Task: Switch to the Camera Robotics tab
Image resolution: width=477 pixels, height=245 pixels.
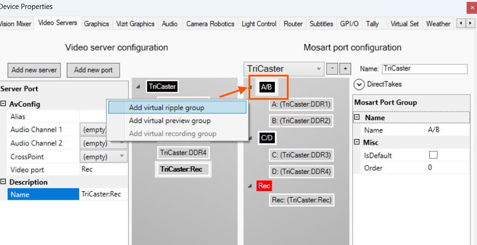Action: point(210,24)
